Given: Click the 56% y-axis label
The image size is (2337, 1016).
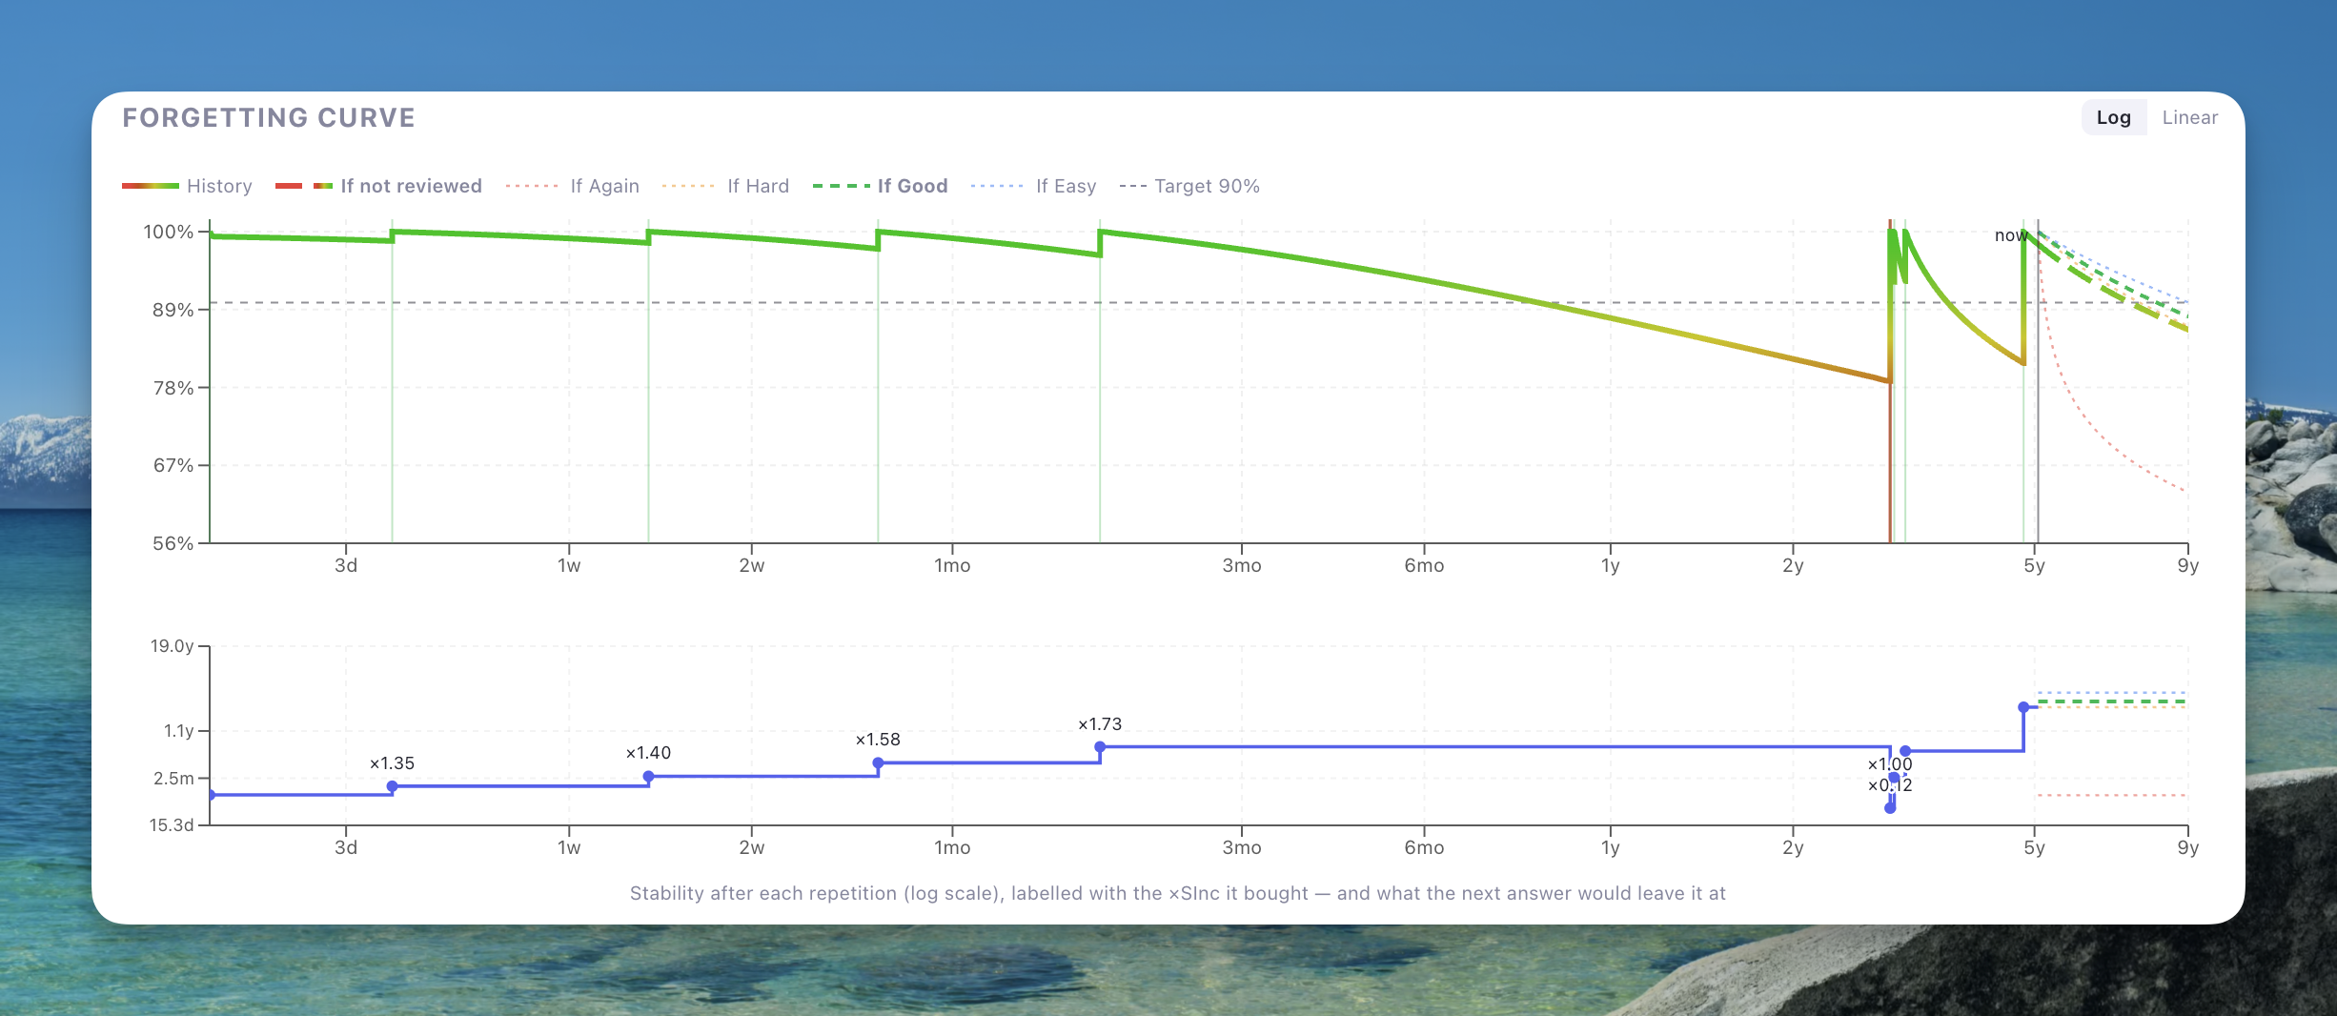Looking at the screenshot, I should [x=173, y=543].
